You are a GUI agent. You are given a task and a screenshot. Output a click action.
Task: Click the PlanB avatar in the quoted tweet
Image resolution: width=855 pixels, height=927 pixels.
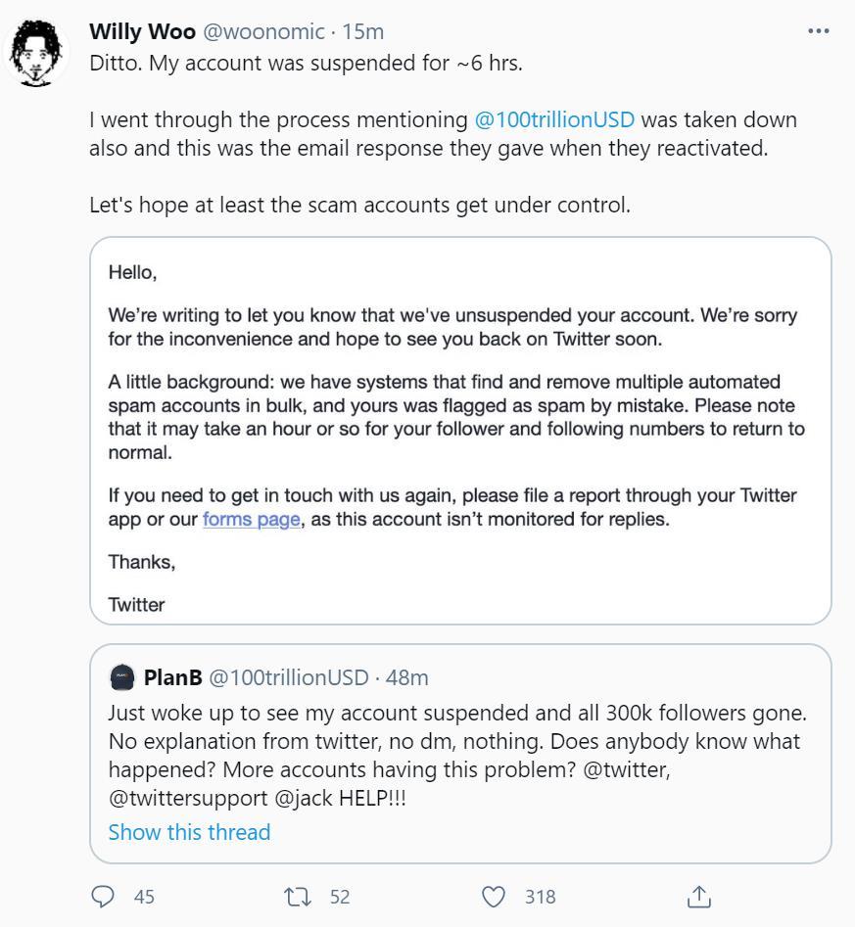point(122,677)
